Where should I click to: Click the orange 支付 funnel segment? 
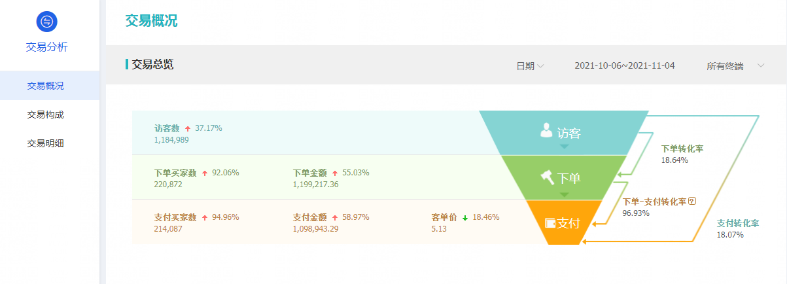click(564, 222)
